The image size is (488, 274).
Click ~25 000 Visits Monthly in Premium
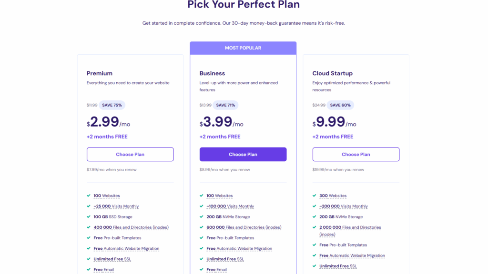(x=116, y=206)
